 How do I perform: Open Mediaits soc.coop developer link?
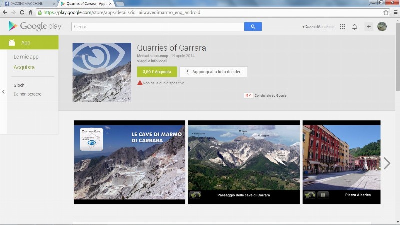pyautogui.click(x=153, y=56)
